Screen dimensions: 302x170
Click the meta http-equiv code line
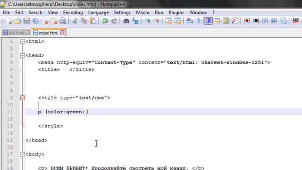click(x=154, y=62)
